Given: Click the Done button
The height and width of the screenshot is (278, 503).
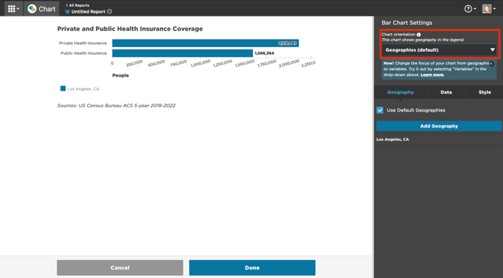Looking at the screenshot, I should coord(252,268).
